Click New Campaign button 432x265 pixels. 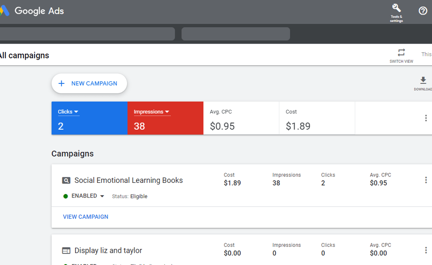click(89, 83)
